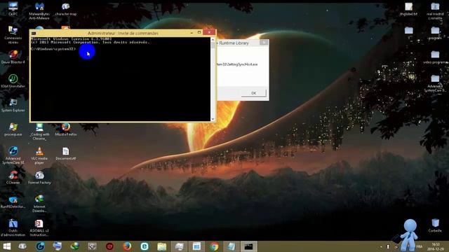The height and width of the screenshot is (252, 449).
Task: Open Advanced SystemCare taskbar icon
Action: pyautogui.click(x=40, y=246)
